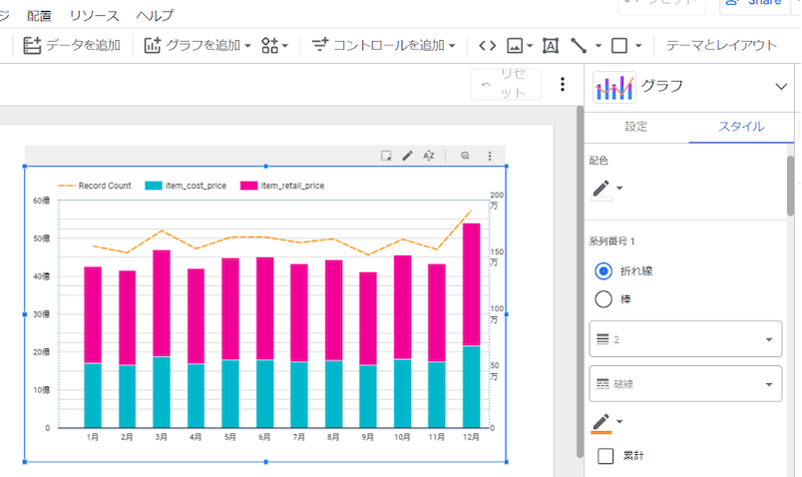This screenshot has height=477, width=802.
Task: Click item_cost_price legend entry
Action: coord(186,186)
